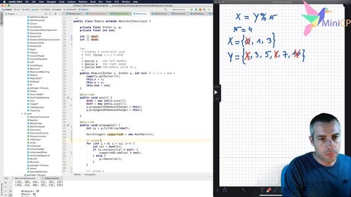This screenshot has height=197, width=351.
Task: Open Element1D class in project tree
Action: coord(35,37)
